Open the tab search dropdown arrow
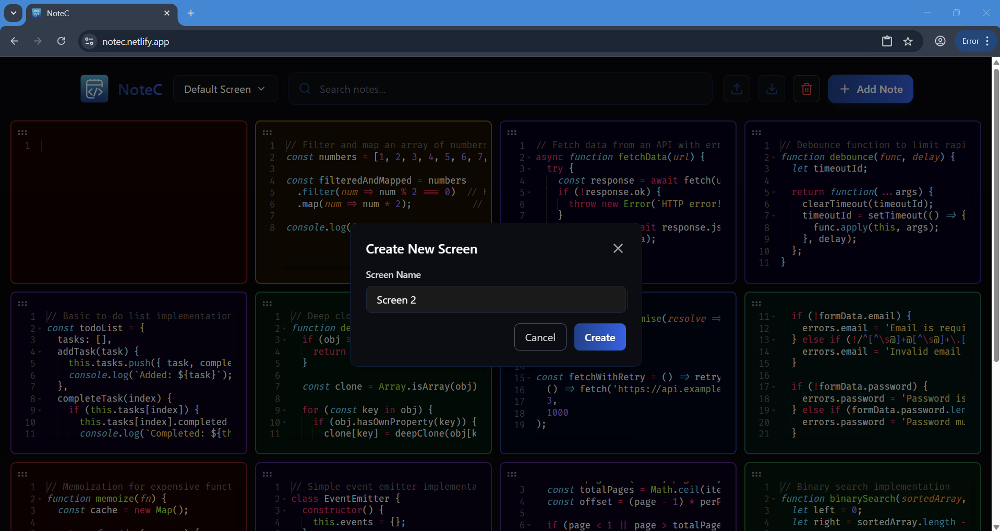This screenshot has height=531, width=1000. click(x=14, y=13)
